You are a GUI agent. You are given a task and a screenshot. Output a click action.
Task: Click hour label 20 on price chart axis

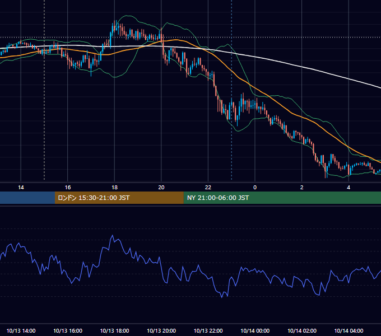click(161, 187)
